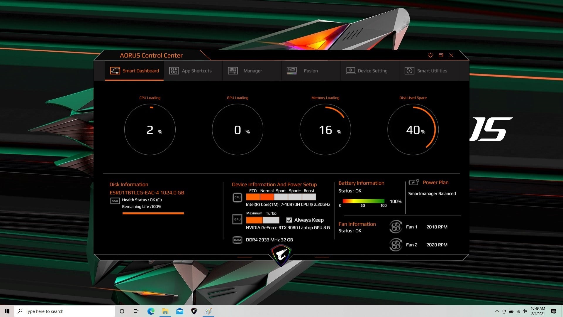Click Health Status : OK (C:) text

pos(142,200)
